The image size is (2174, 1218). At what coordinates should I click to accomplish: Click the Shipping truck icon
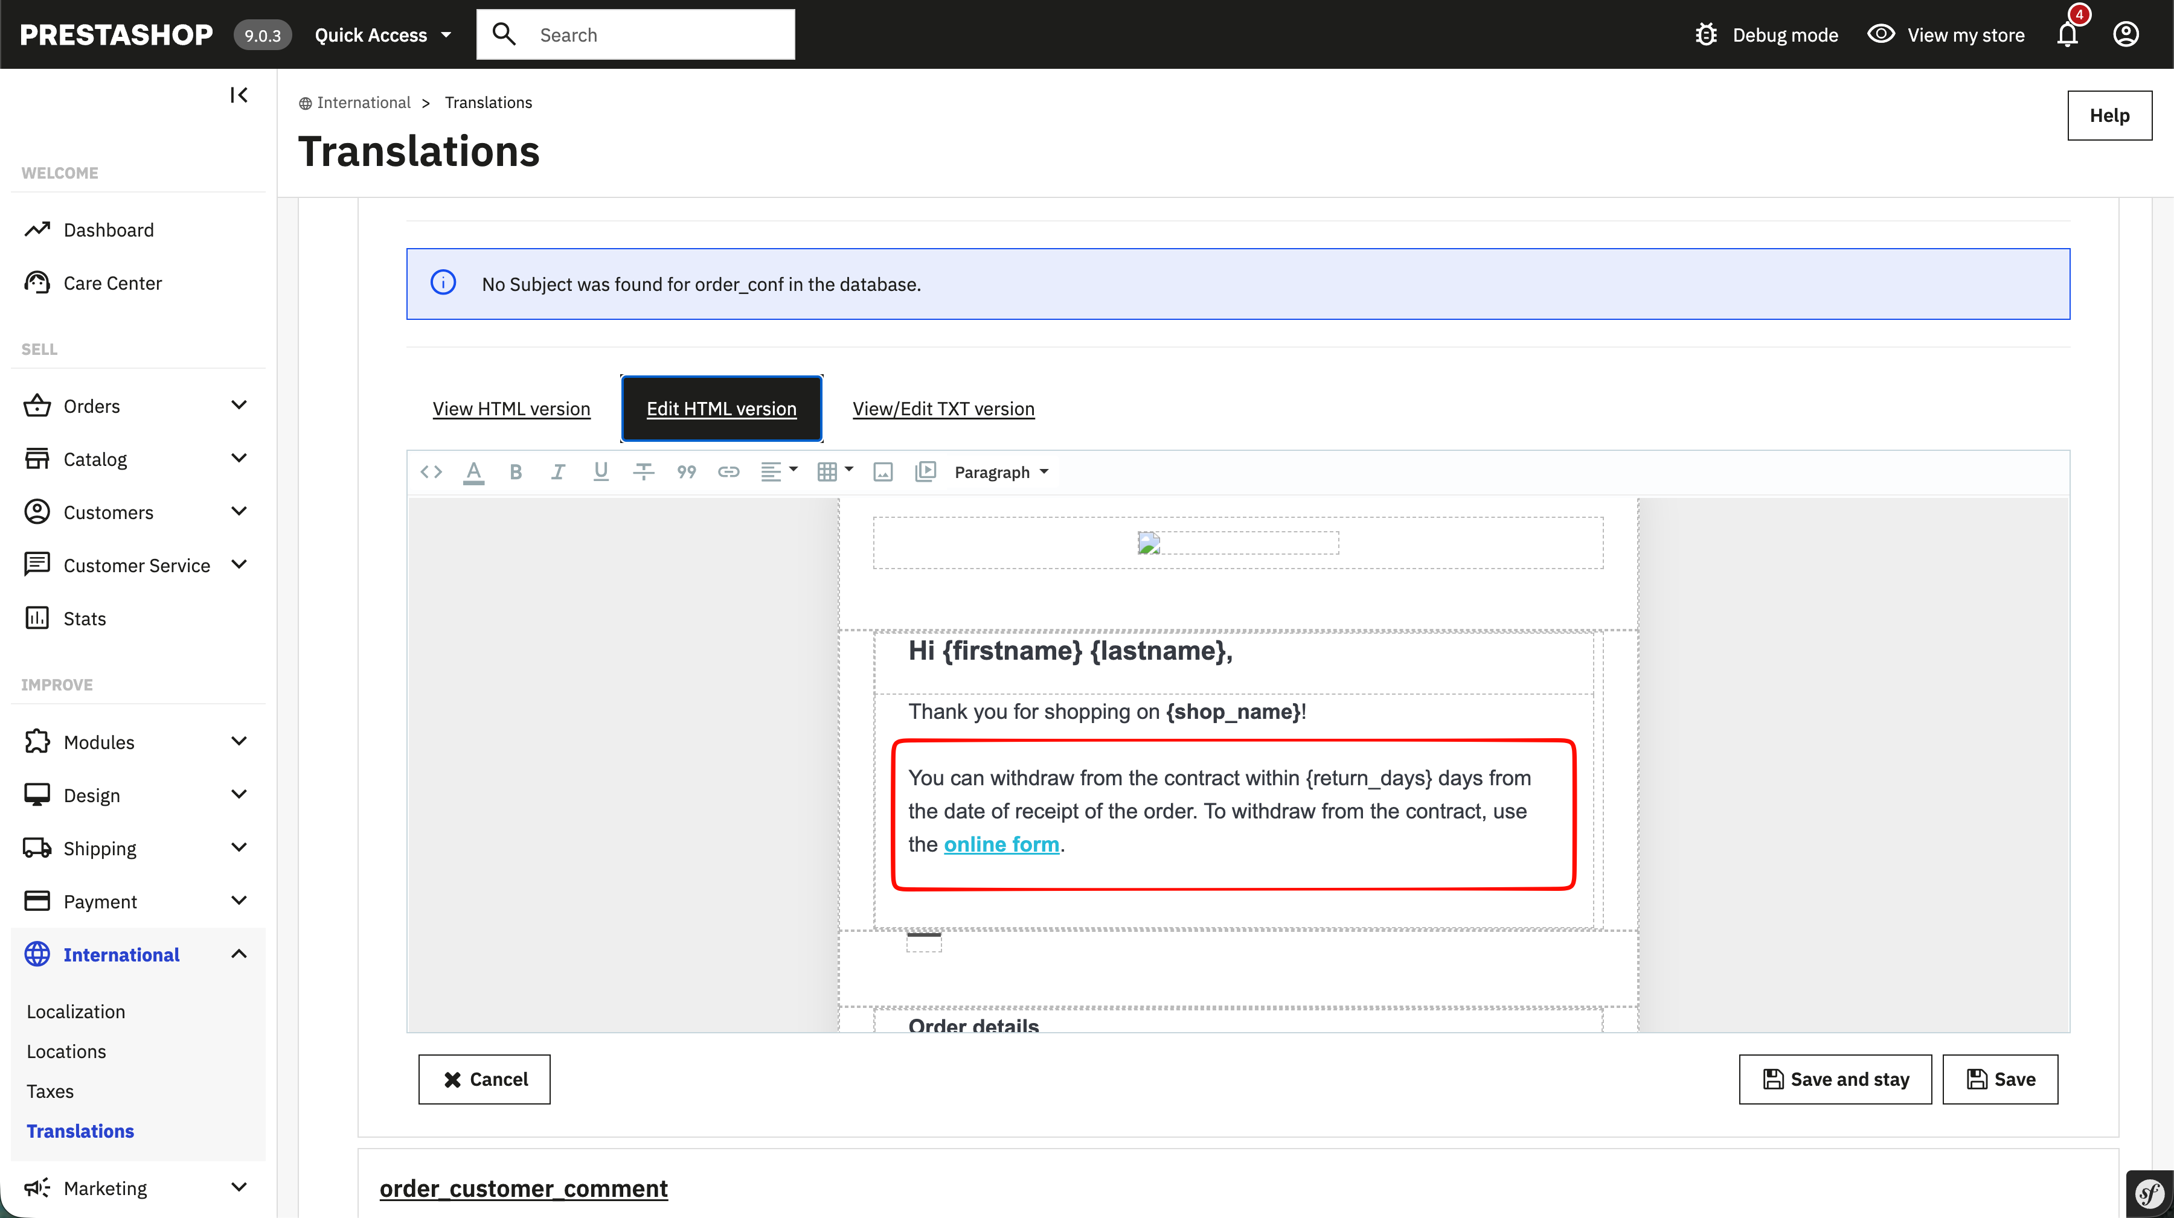[x=37, y=847]
